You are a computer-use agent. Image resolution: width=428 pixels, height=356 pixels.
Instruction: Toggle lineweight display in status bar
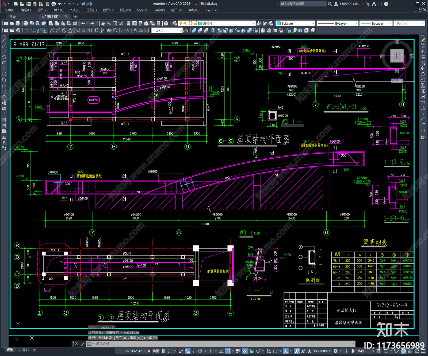[238, 351]
